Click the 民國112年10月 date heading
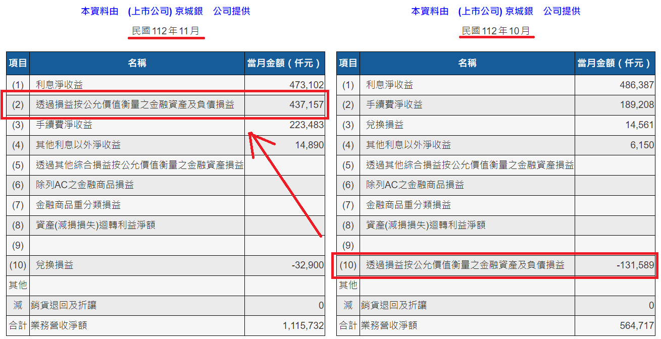Image resolution: width=661 pixels, height=339 pixels. point(496,31)
